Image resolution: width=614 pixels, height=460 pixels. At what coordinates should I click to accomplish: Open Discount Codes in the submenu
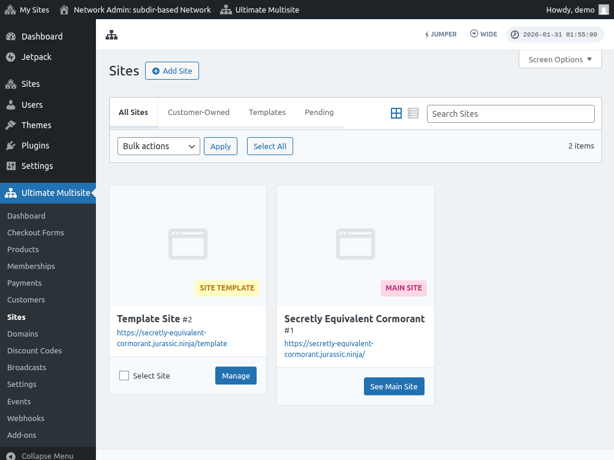[x=34, y=351]
